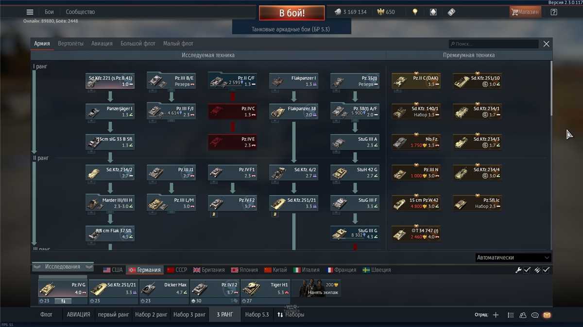Screen dimensions: 583x327
Task: Click the ammo auto-refill stripes icon
Action: pyautogui.click(x=537, y=270)
